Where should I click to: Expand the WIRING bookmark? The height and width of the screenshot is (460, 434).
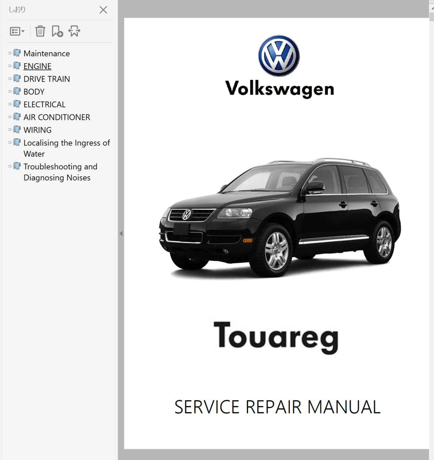point(10,130)
